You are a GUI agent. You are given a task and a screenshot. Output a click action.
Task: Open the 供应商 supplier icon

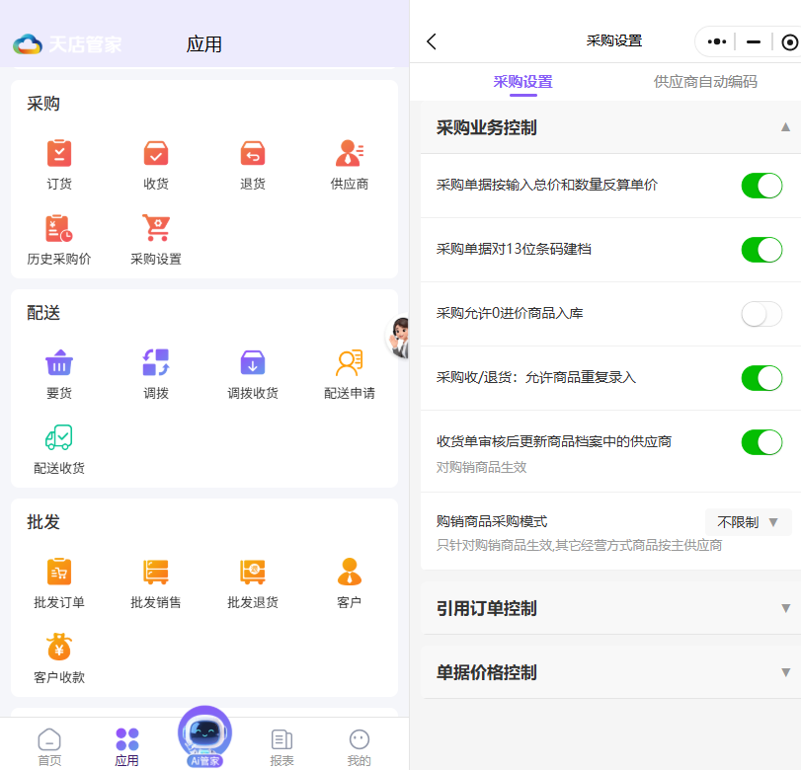coord(349,155)
